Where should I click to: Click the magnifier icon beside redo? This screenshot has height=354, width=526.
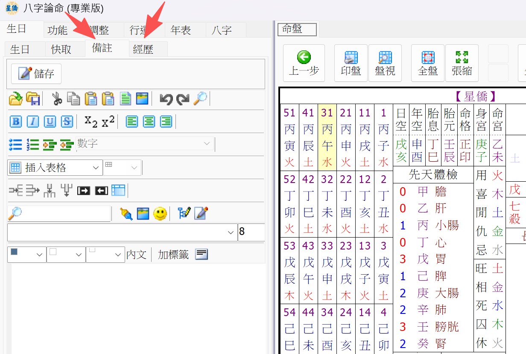coord(200,99)
